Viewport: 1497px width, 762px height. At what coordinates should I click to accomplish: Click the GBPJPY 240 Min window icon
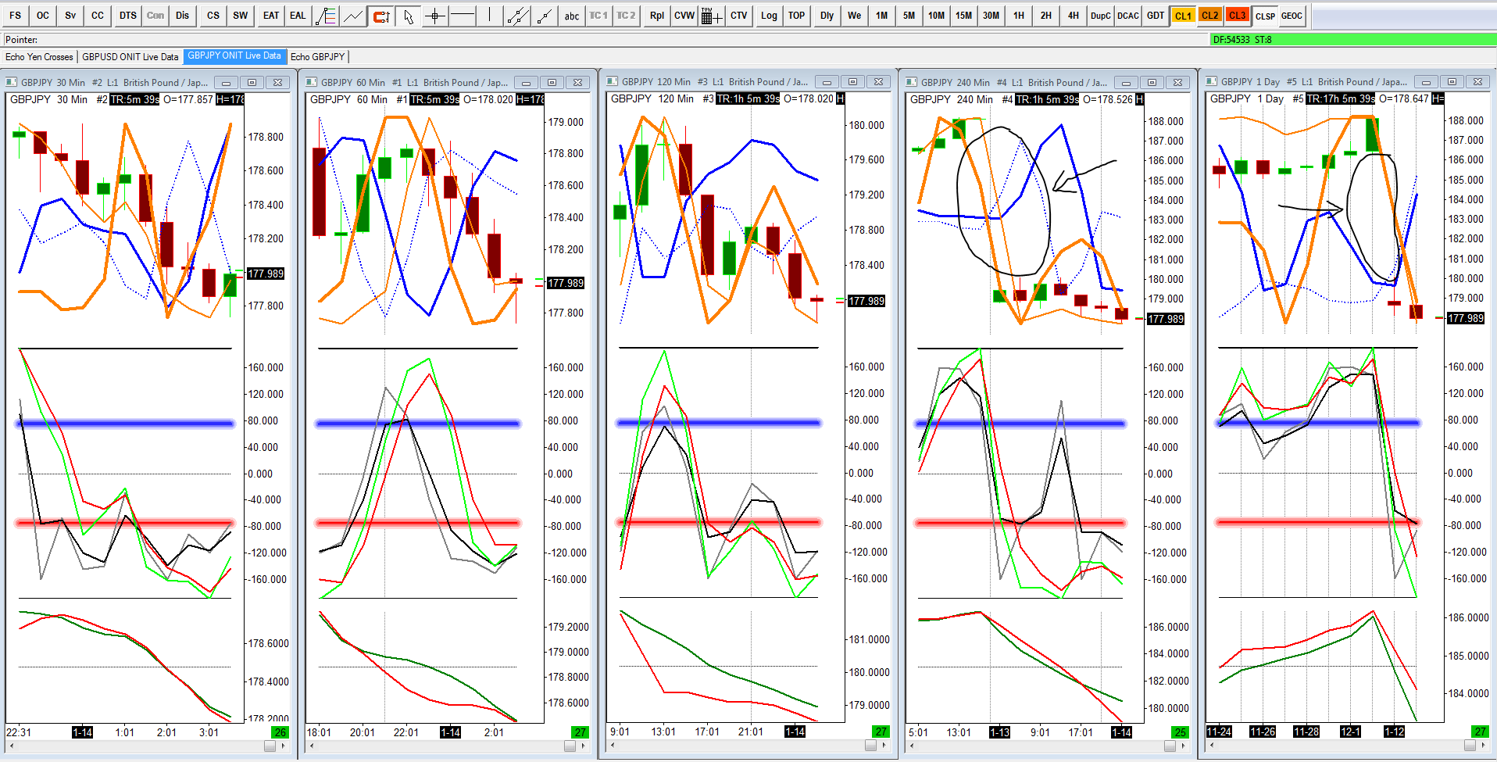[912, 82]
